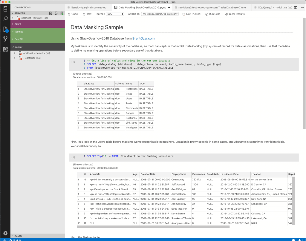The image size is (306, 241).
Task: Add a Code cell to the notebook
Action: pos(73,14)
